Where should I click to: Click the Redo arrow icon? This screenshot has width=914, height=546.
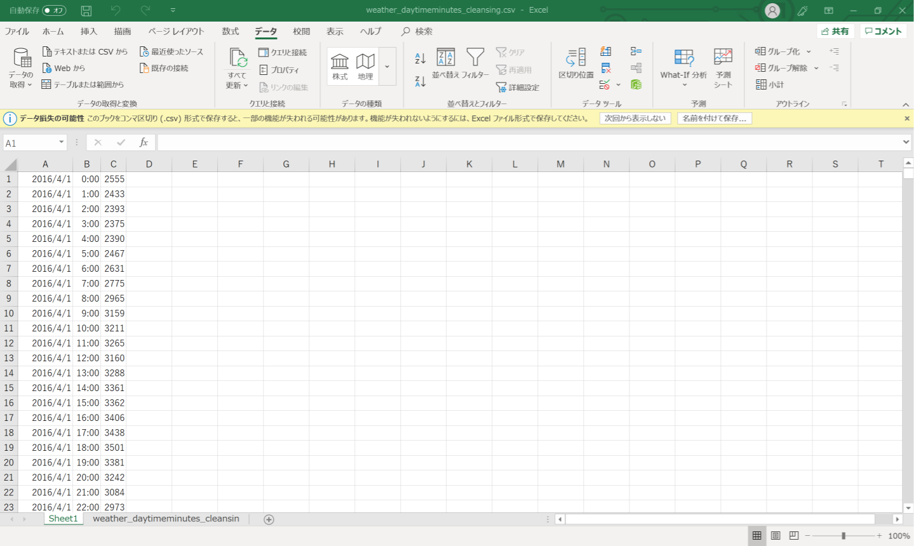(145, 10)
